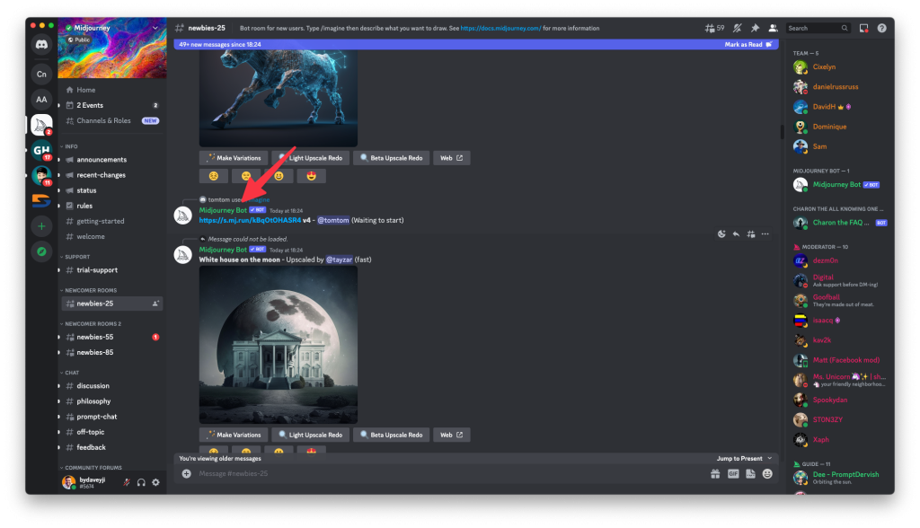Open the 2 Events item

(111, 106)
